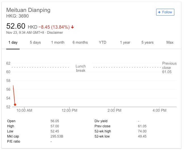The width and height of the screenshot is (184, 150).
Task: Switch to the 5 days tab
Action: (35, 43)
